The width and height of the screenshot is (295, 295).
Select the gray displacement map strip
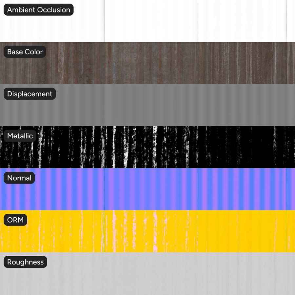[147, 105]
